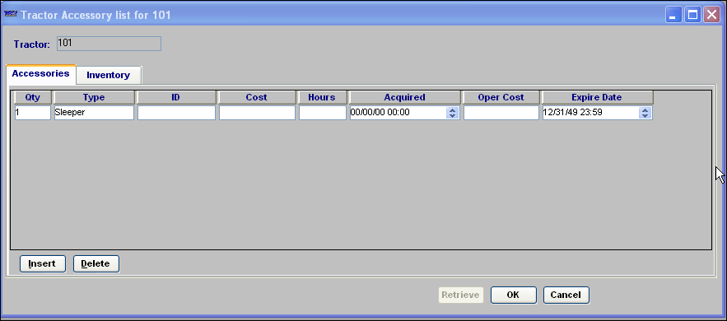This screenshot has width=727, height=321.
Task: Click the Cost column header
Action: tap(257, 97)
